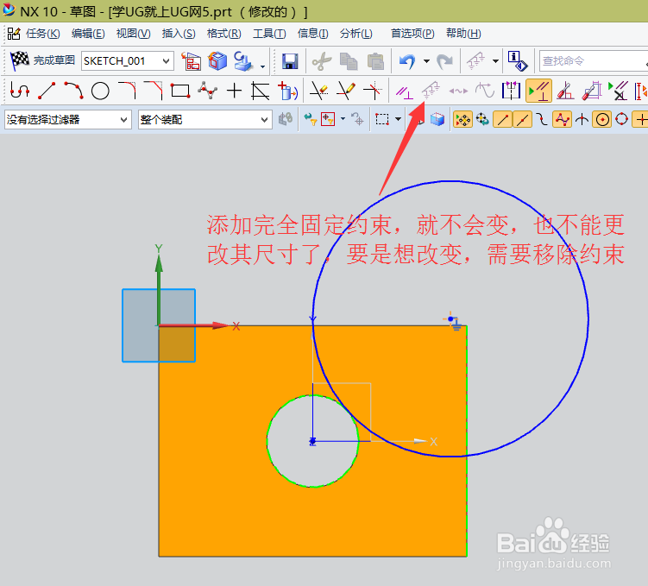The width and height of the screenshot is (648, 586).
Task: Click the Orient View to Sketch icon
Action: pyautogui.click(x=192, y=61)
